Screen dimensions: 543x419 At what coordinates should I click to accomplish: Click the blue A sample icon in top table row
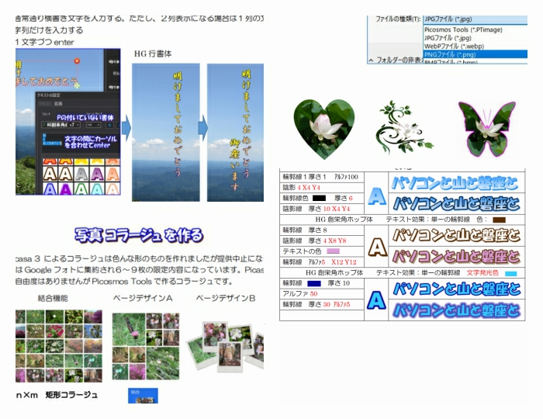pos(376,194)
